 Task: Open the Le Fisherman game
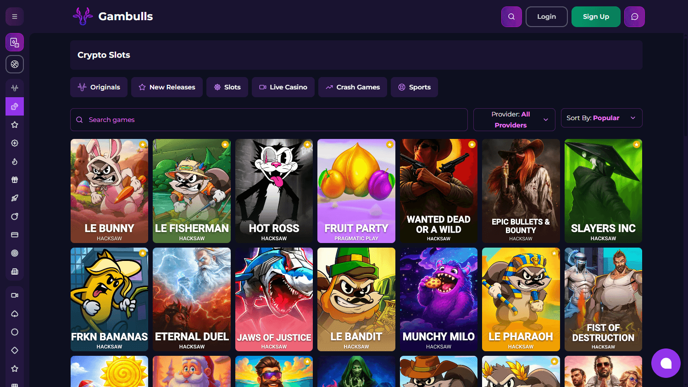coord(192,191)
